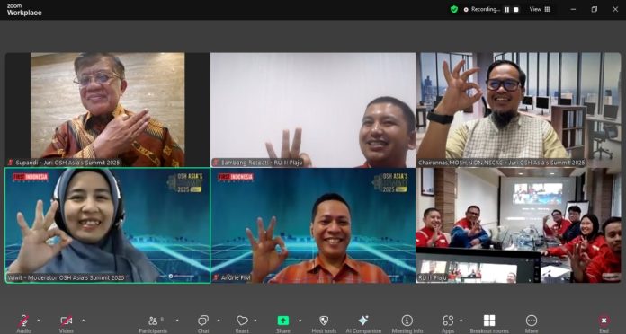Expand the audio options caret
The width and height of the screenshot is (626, 334).
click(x=39, y=321)
